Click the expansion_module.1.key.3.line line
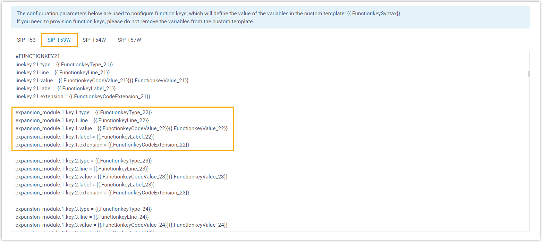The height and width of the screenshot is (242, 542). 82,217
